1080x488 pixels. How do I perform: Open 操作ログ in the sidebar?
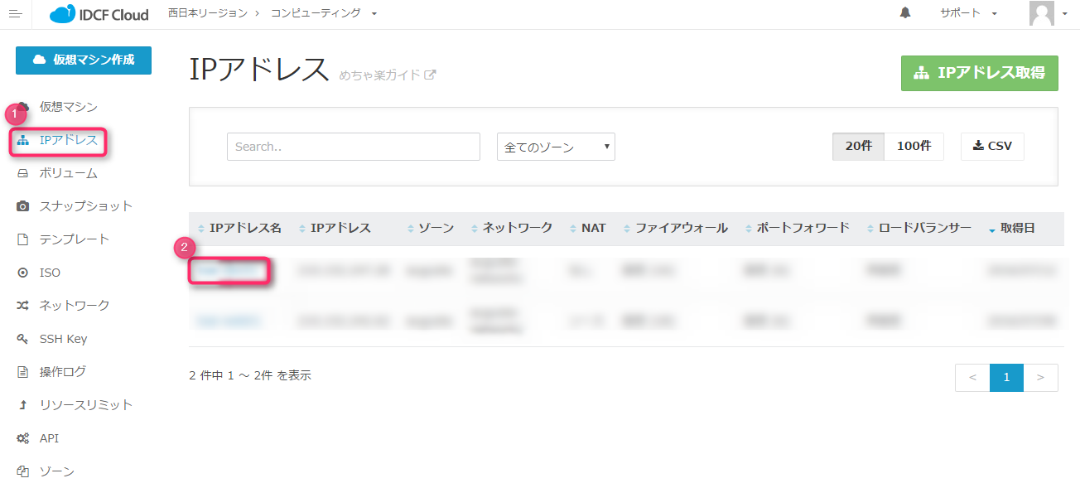tap(62, 372)
